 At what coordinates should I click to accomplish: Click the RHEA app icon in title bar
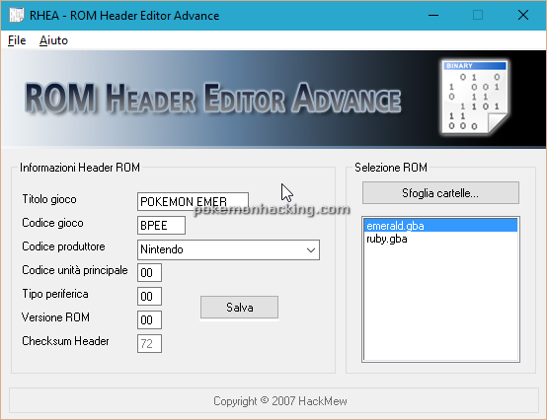click(16, 15)
